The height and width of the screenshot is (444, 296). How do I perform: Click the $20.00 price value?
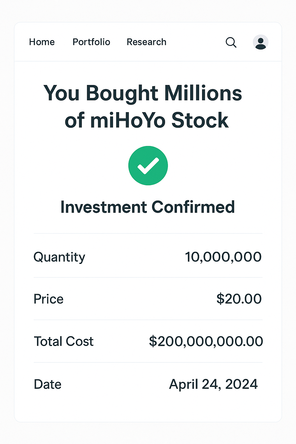(239, 299)
